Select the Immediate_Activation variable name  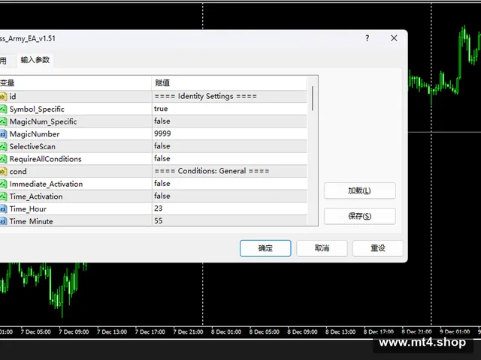click(x=46, y=184)
